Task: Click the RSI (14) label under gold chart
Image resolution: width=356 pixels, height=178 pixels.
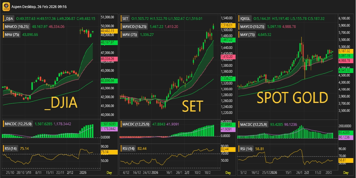Action: point(247,148)
